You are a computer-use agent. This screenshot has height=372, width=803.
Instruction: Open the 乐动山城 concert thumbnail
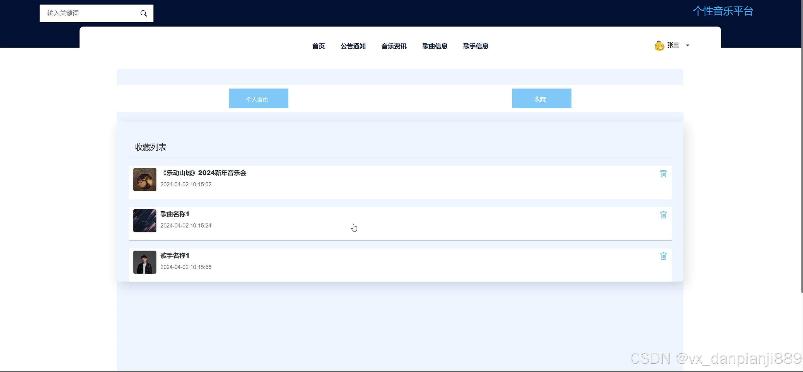click(145, 180)
